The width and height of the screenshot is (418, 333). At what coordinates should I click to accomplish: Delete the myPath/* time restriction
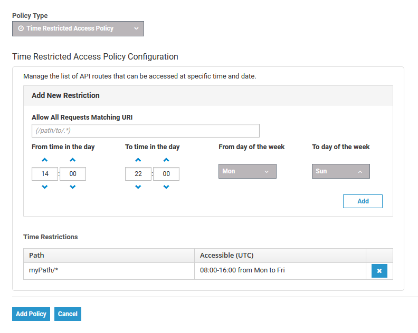coord(379,271)
